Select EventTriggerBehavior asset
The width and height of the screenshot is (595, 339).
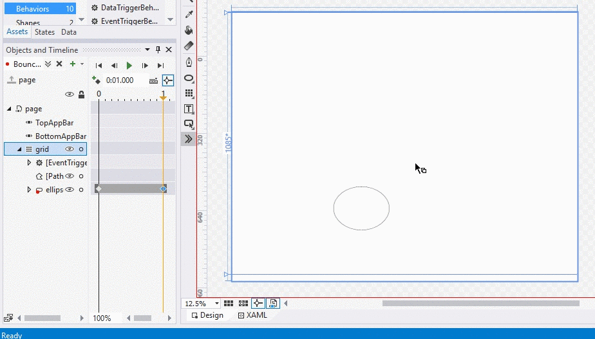tap(124, 21)
